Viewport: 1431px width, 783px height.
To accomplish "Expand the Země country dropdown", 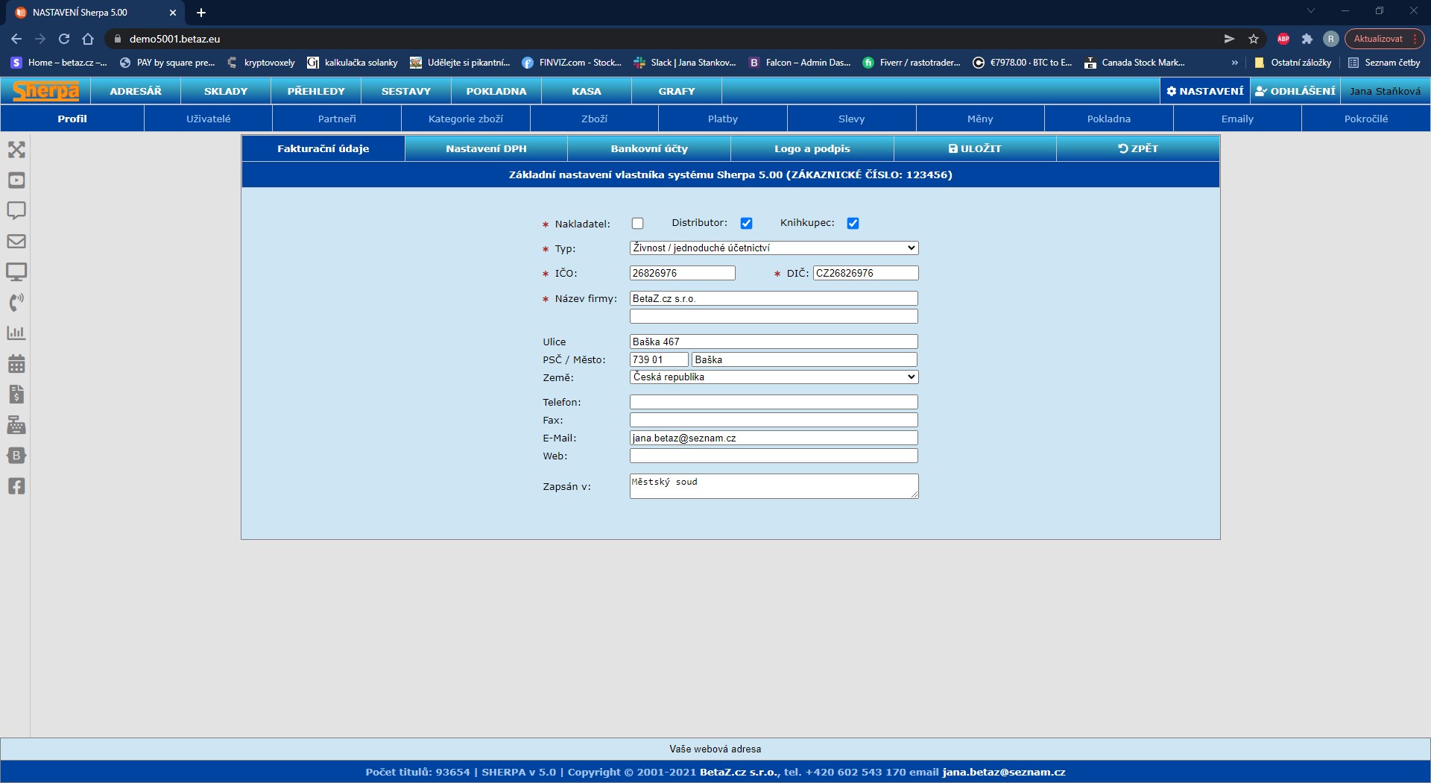I will [x=774, y=377].
